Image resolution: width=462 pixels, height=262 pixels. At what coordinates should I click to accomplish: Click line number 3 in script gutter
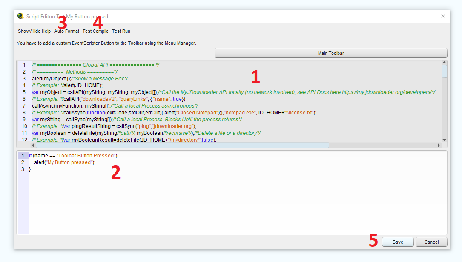pos(23,169)
